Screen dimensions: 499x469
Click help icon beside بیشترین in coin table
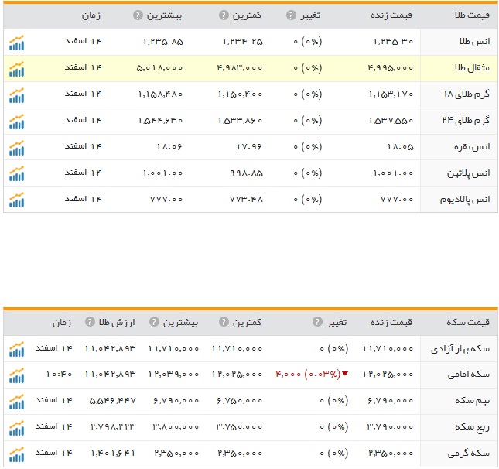(154, 322)
